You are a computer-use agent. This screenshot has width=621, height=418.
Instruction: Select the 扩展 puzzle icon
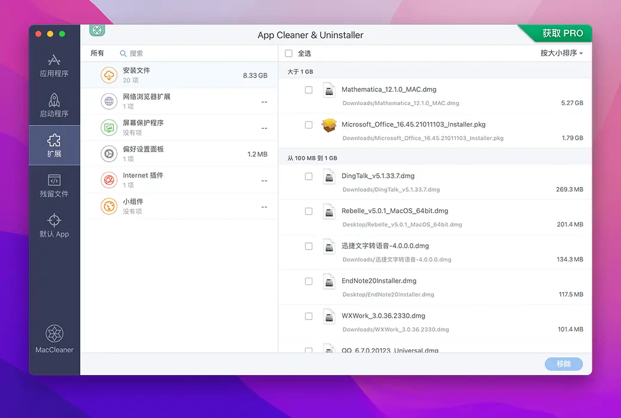click(54, 140)
